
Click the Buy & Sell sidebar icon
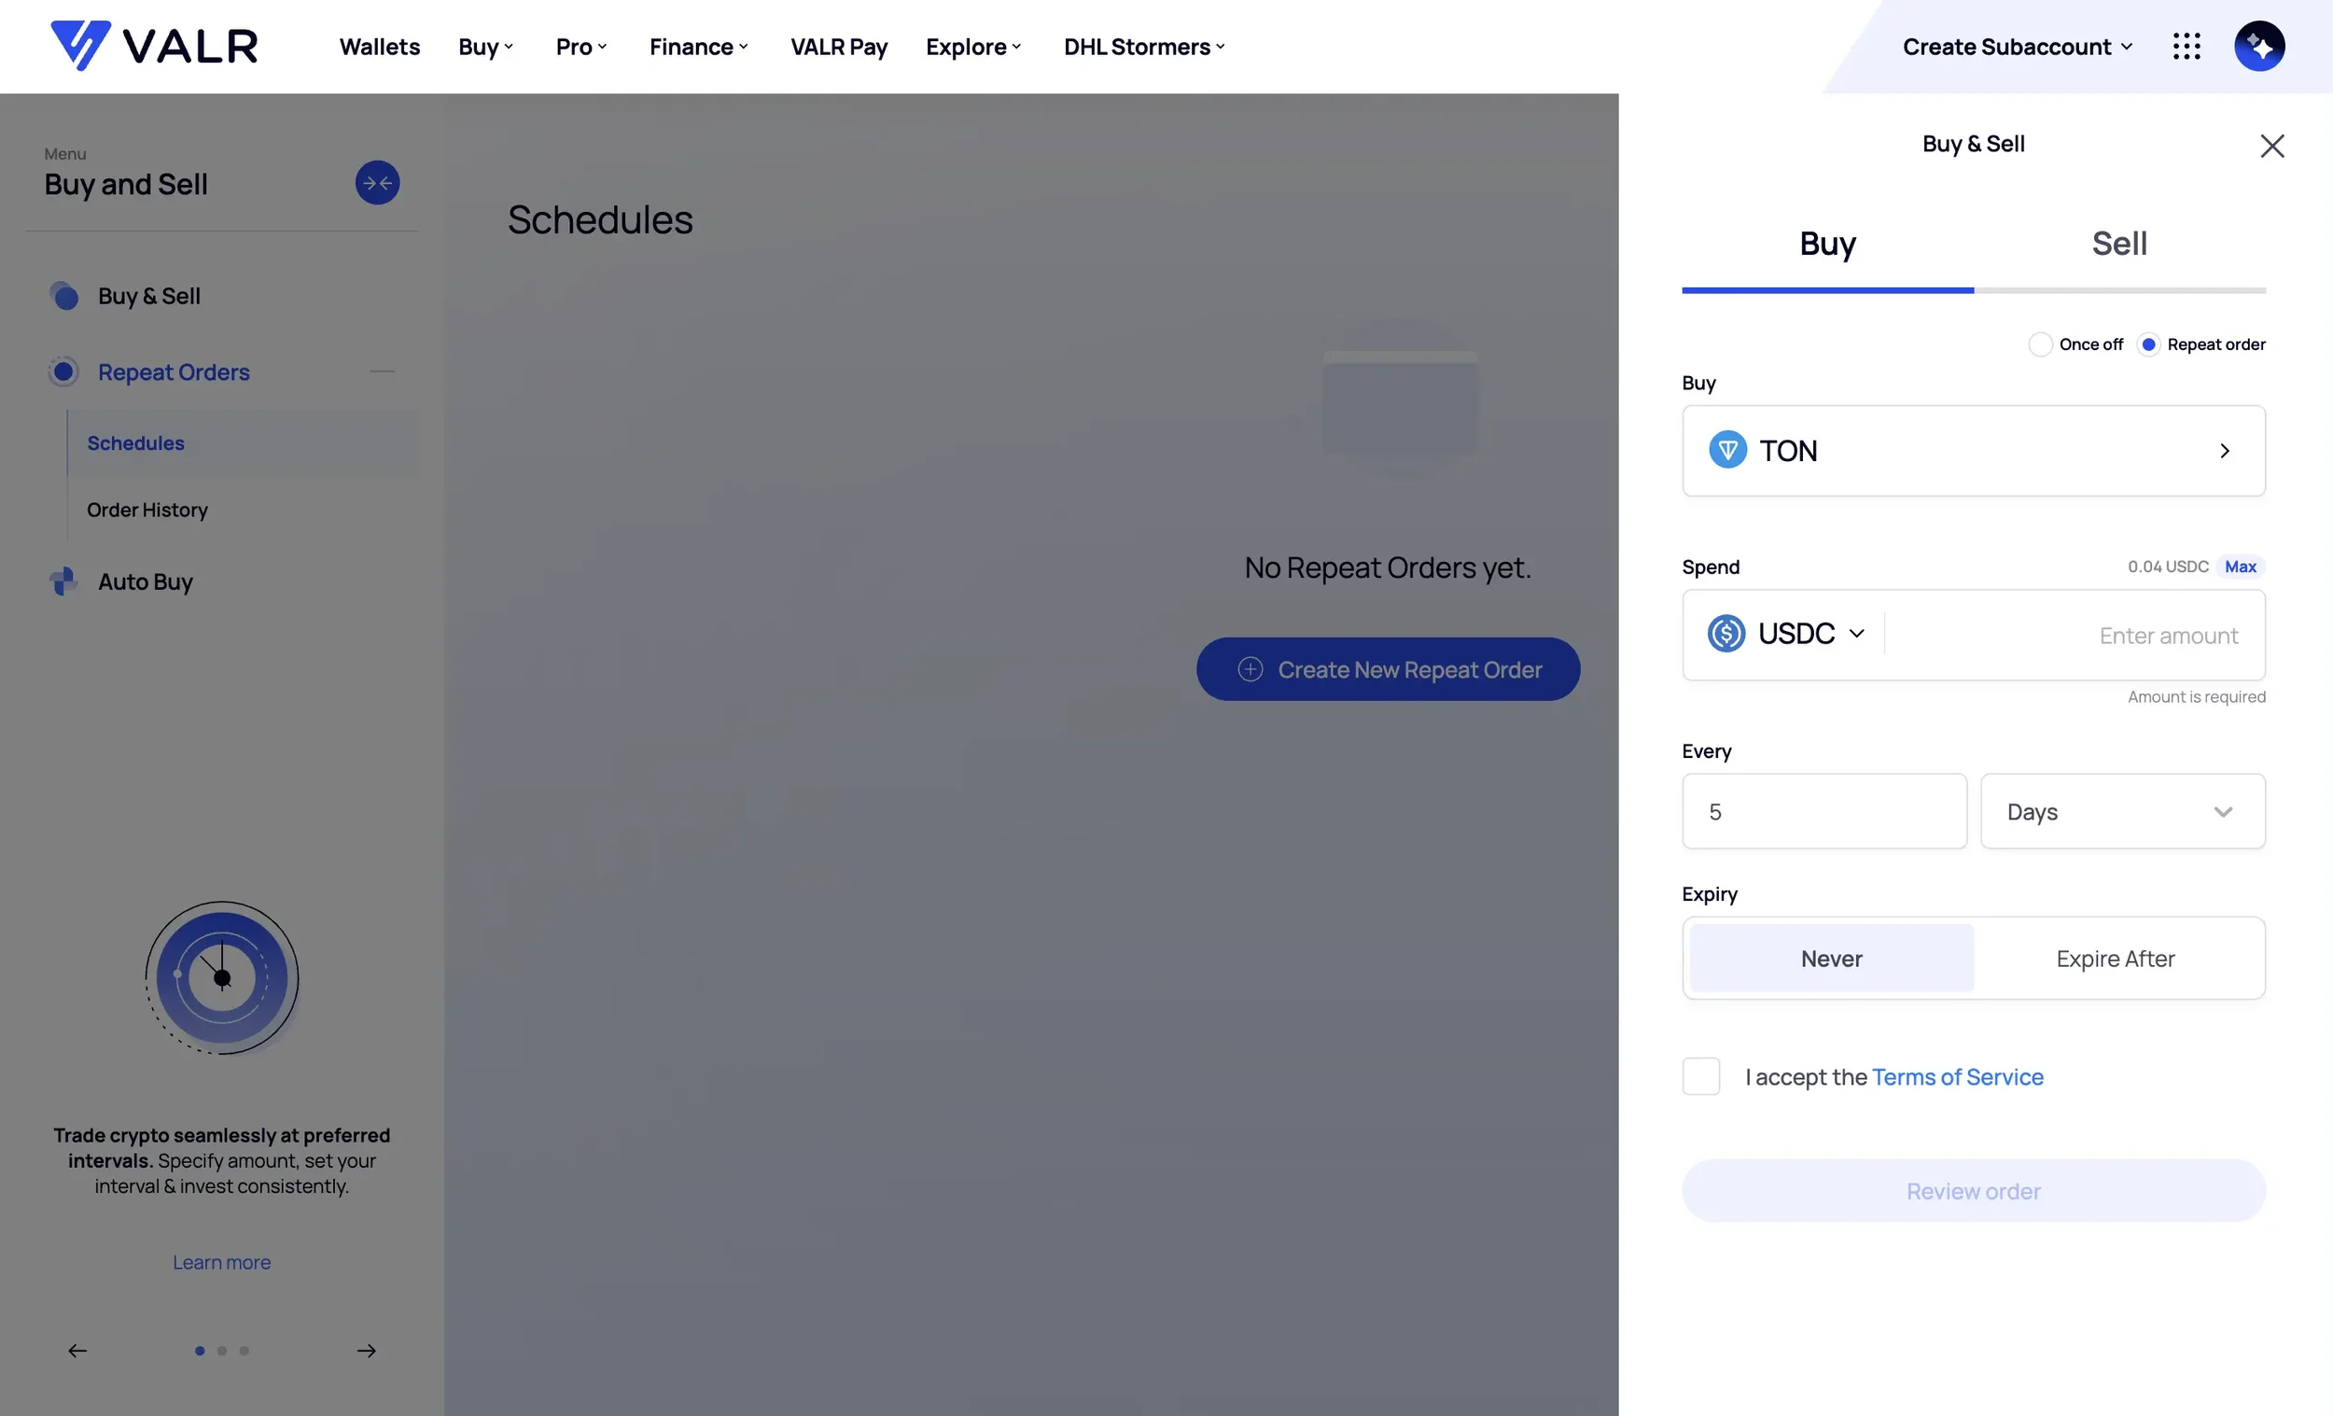63,296
